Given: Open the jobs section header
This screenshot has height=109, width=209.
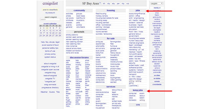Looking at the screenshot, I should click(x=138, y=10).
